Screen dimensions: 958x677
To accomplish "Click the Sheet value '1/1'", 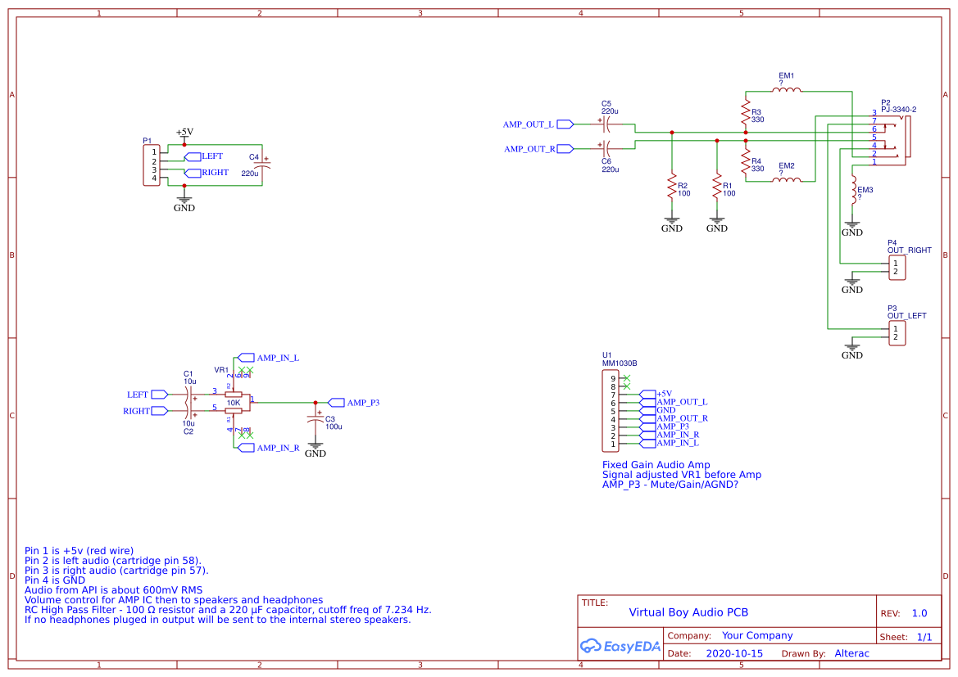I will pos(924,637).
